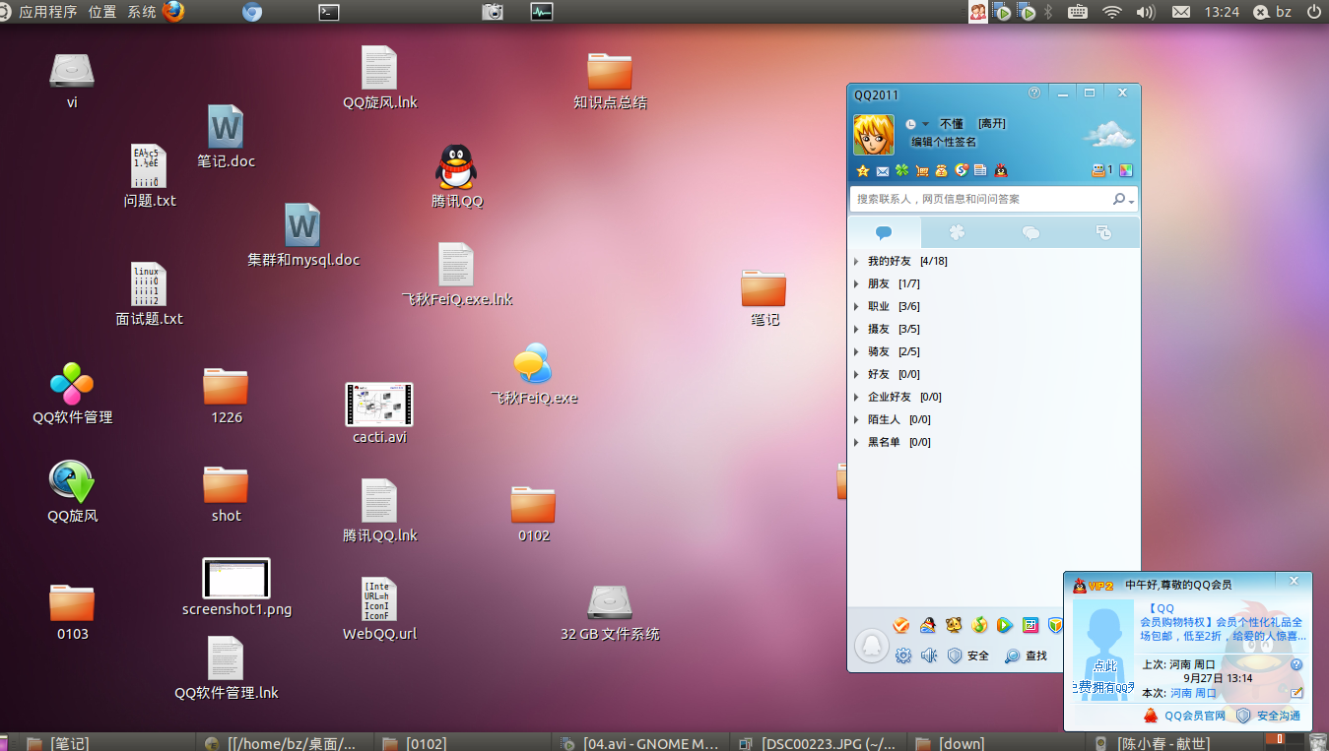
Task: Select the 飞秋FeiQ.exe desktop icon
Action: (x=534, y=375)
